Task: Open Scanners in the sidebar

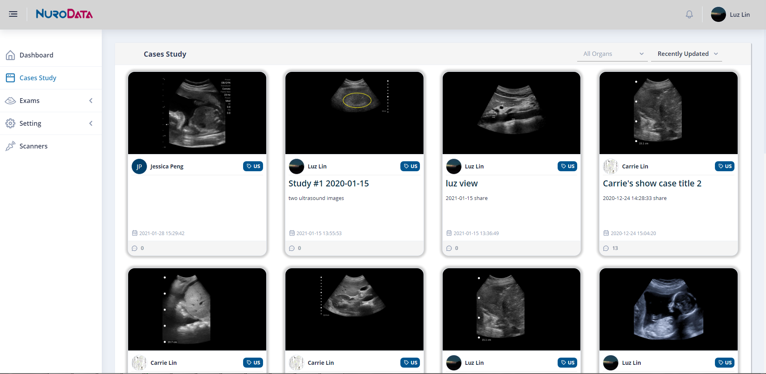Action: click(x=51, y=146)
